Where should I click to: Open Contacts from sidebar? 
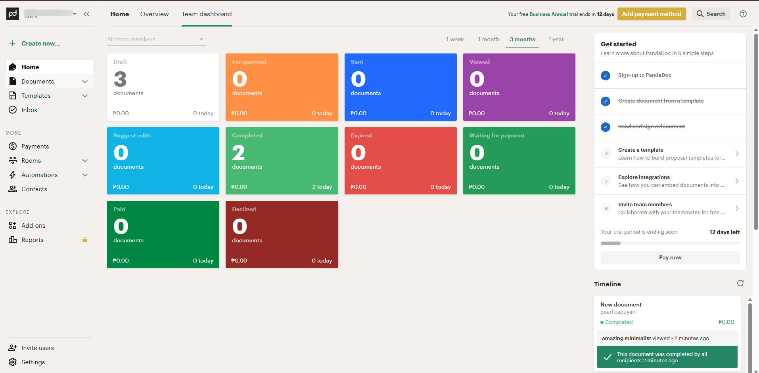(34, 189)
